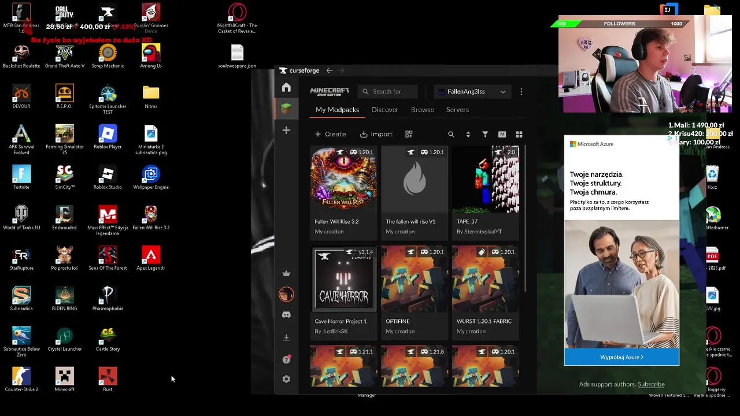The width and height of the screenshot is (740, 416).
Task: Select the Minecraft grass block game icon
Action: pyautogui.click(x=286, y=109)
